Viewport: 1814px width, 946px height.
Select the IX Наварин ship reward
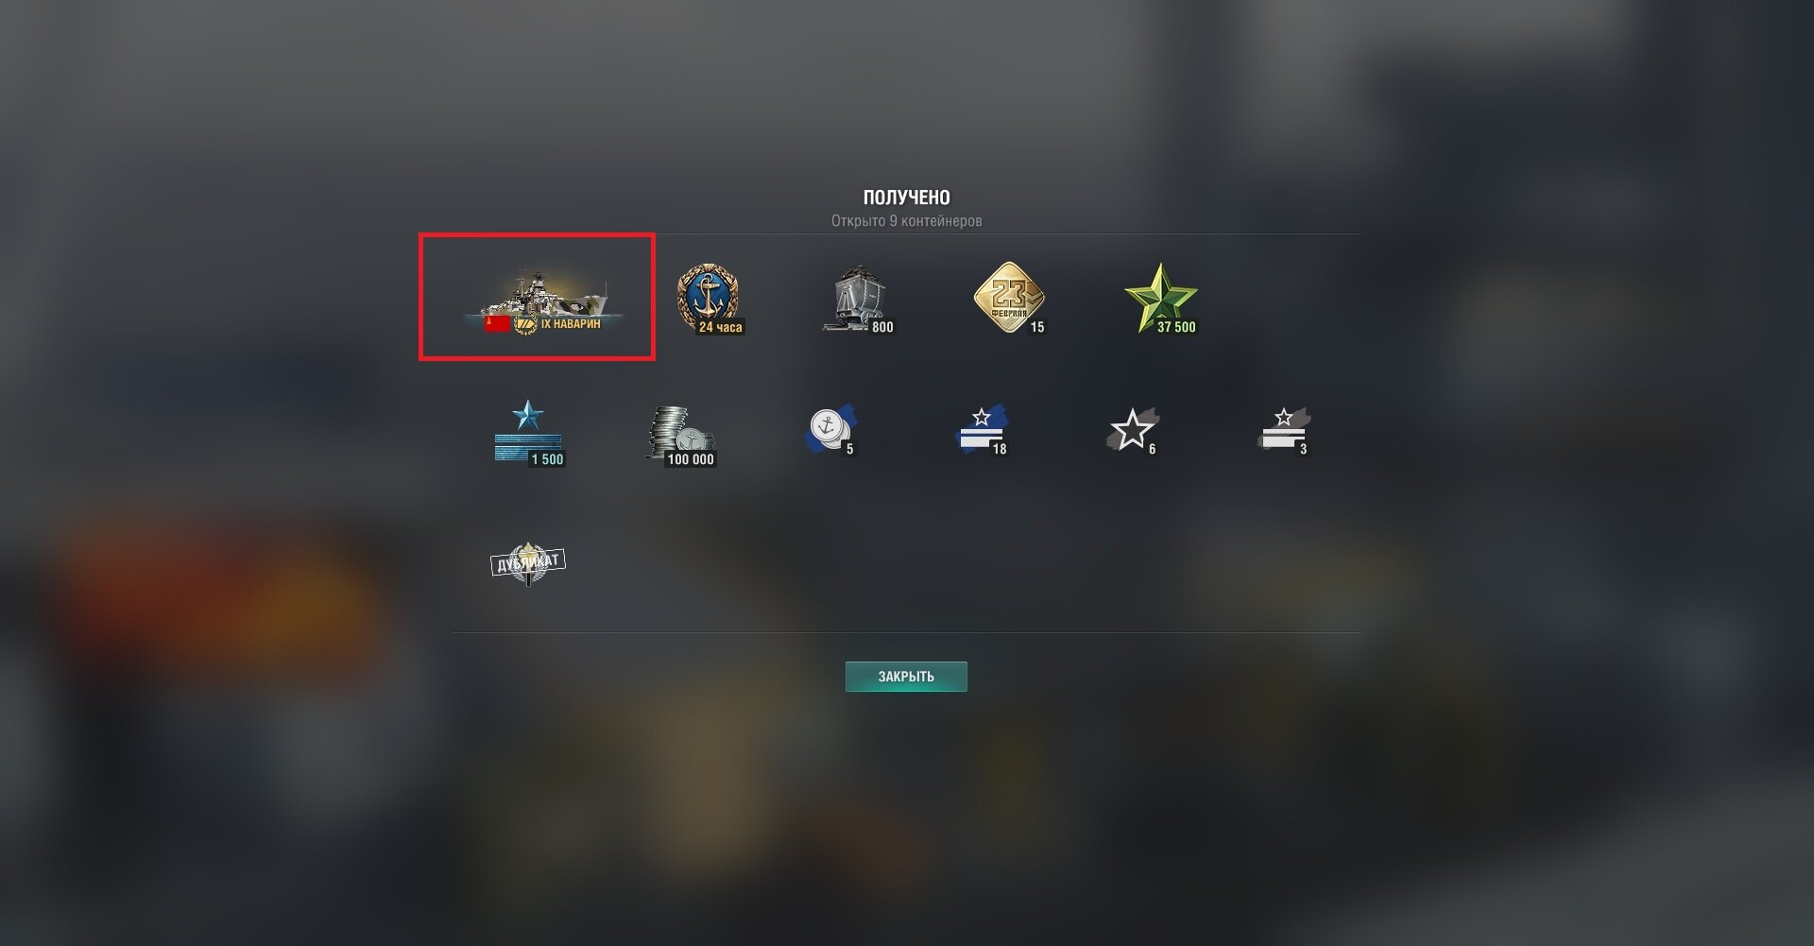pos(537,297)
